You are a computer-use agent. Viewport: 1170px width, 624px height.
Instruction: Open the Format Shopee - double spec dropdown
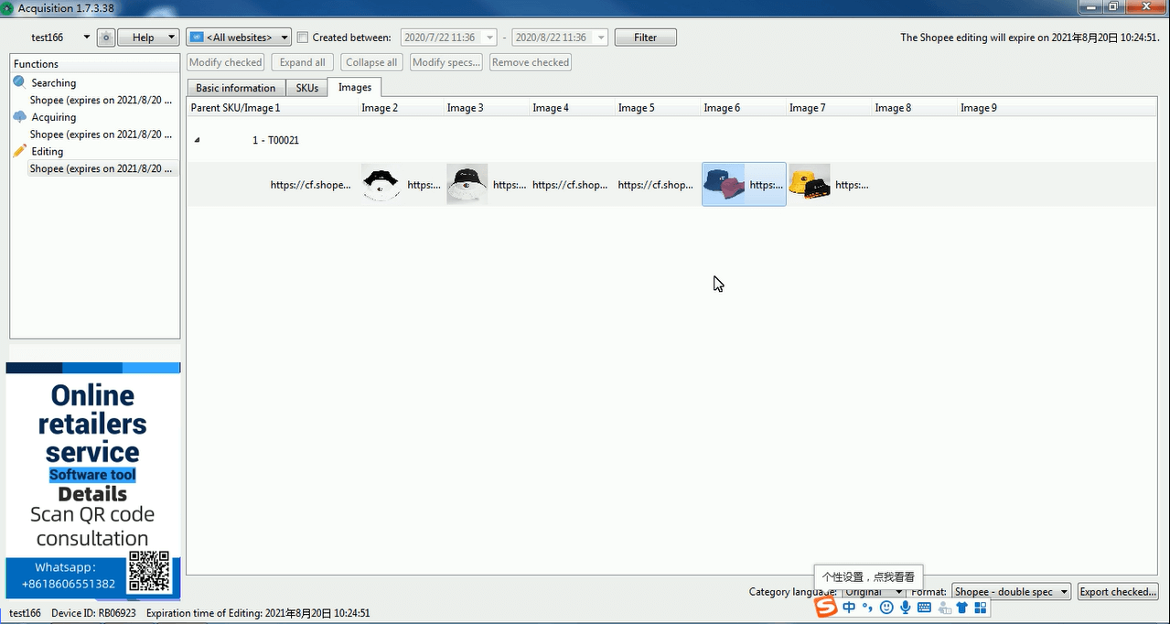(1012, 592)
